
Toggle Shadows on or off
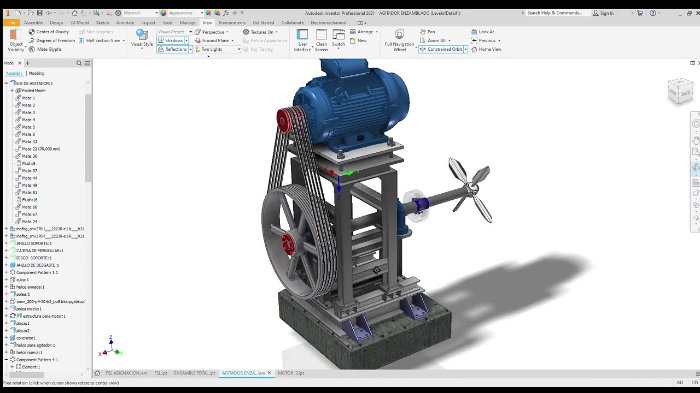pos(171,40)
